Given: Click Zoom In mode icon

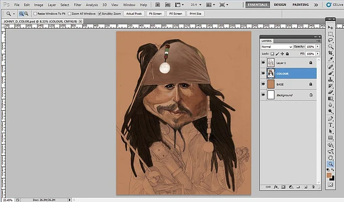Looking at the screenshot, I should click(21, 13).
